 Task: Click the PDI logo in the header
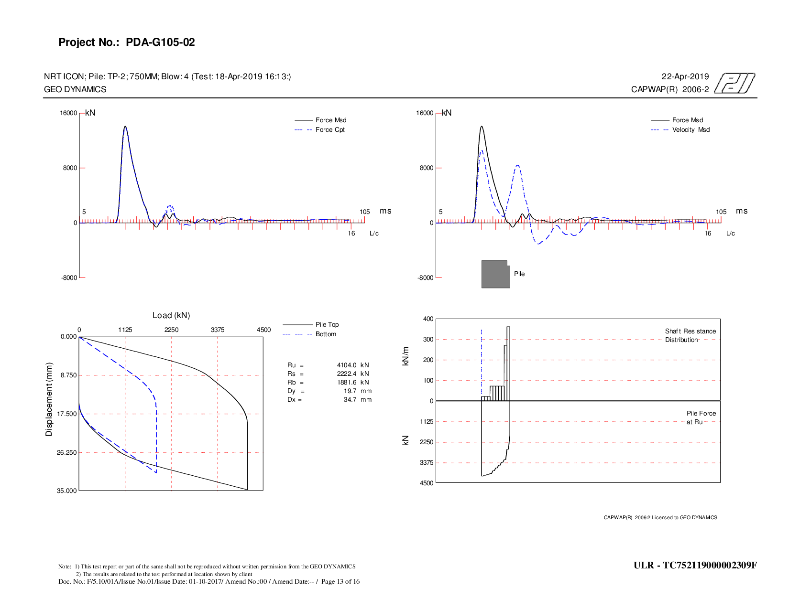pos(734,83)
